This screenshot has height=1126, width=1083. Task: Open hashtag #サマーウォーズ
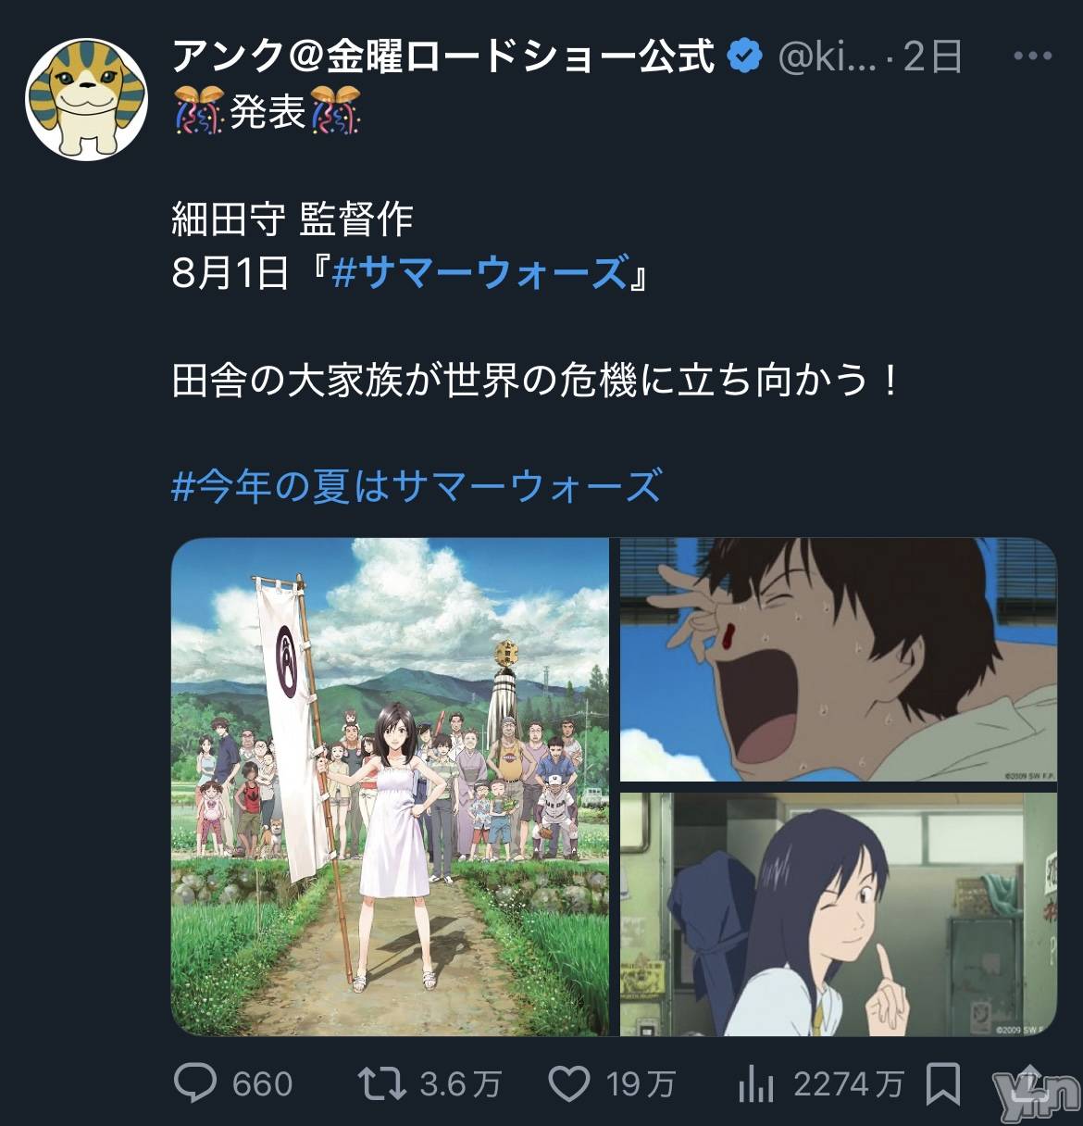pyautogui.click(x=479, y=273)
